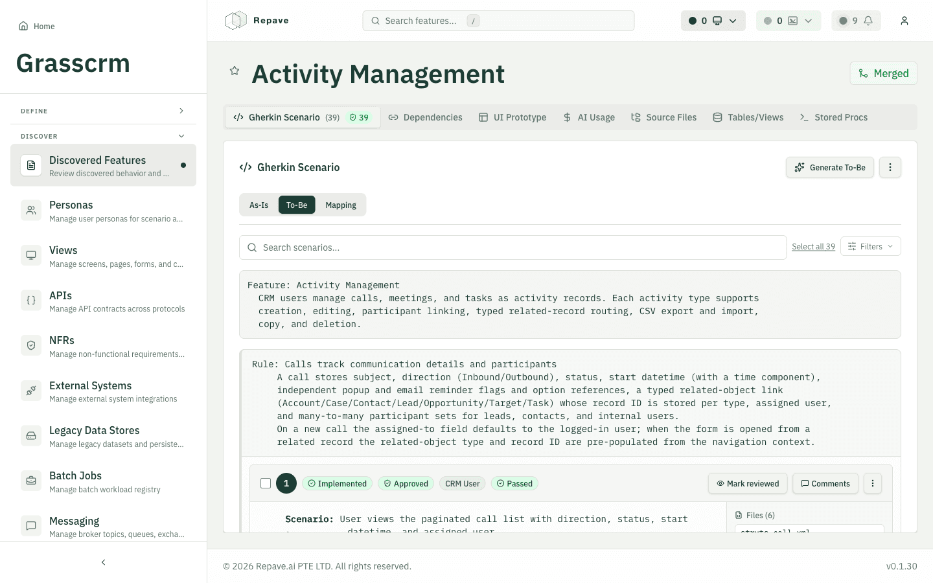This screenshot has height=583, width=933.
Task: Select scenario 1 checkbox
Action: pyautogui.click(x=266, y=483)
